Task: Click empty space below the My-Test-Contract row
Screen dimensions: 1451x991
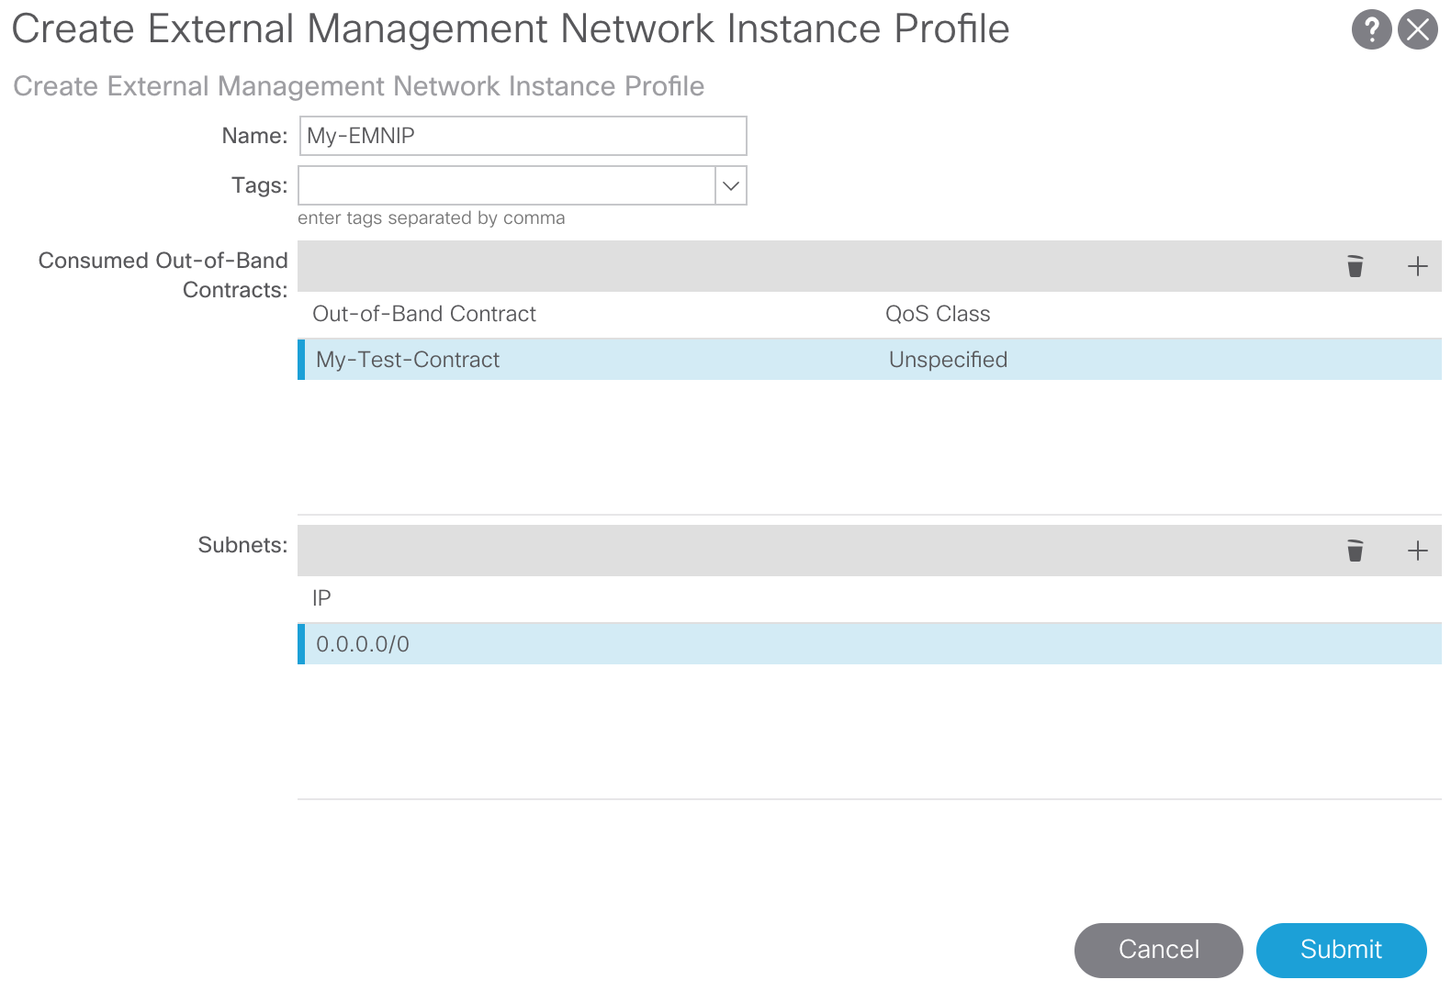Action: (869, 446)
